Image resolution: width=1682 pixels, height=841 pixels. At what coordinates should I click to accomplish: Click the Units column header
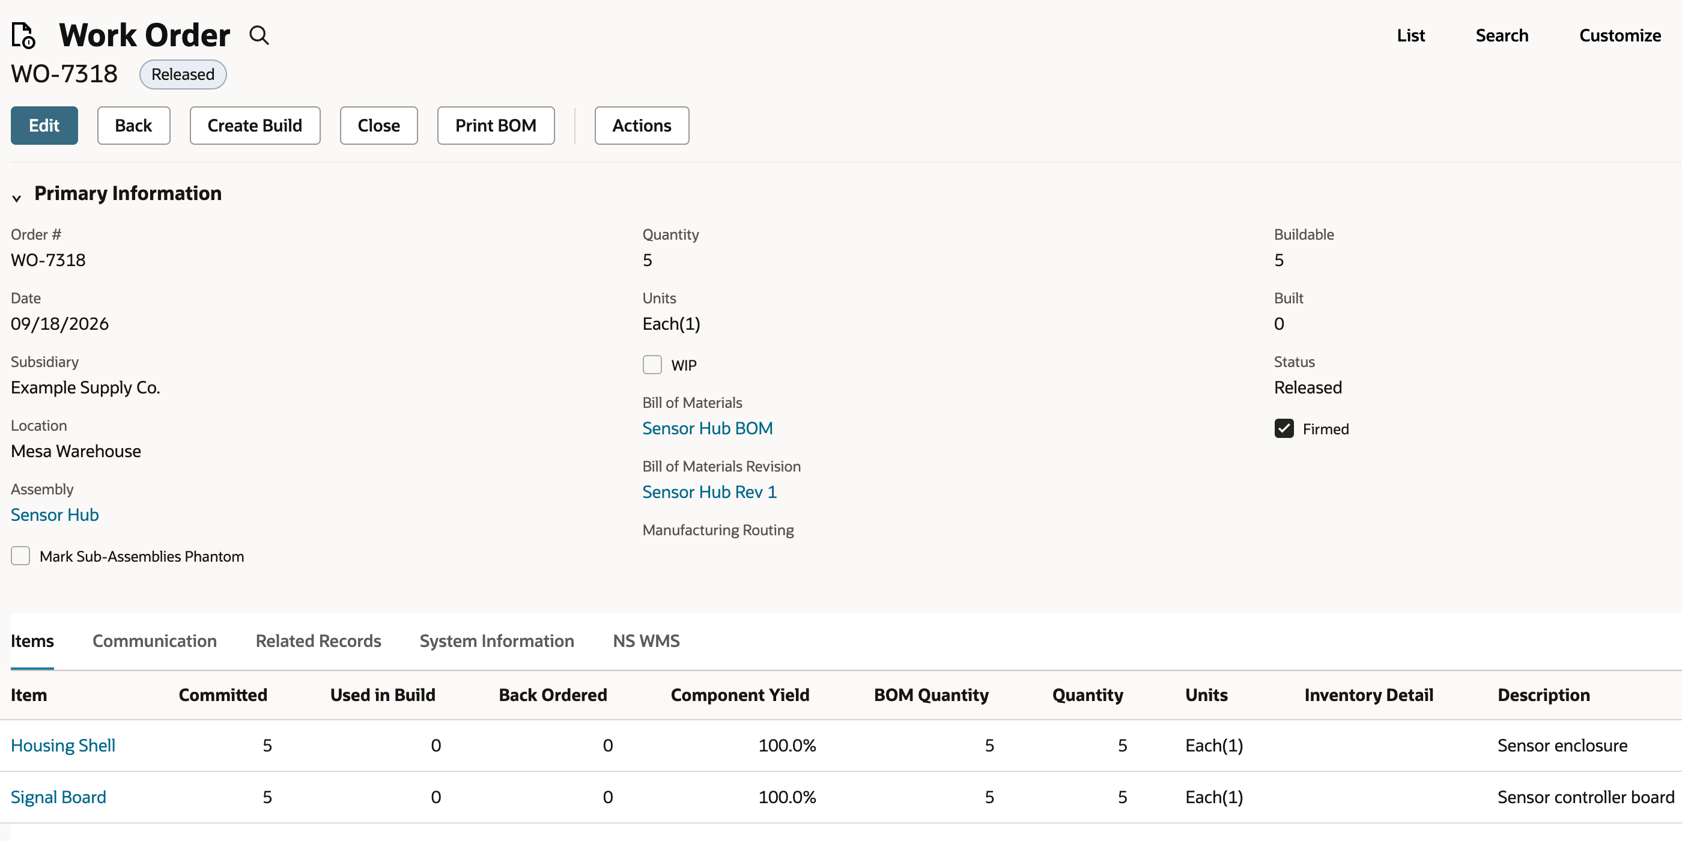point(1206,695)
